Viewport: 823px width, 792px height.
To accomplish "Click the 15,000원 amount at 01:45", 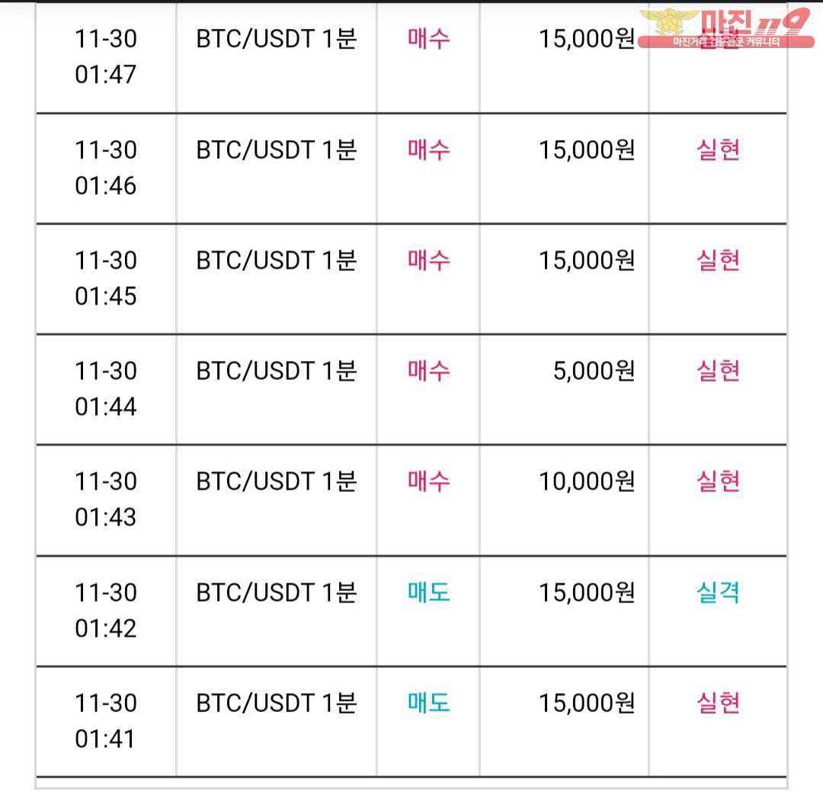I will click(x=587, y=260).
